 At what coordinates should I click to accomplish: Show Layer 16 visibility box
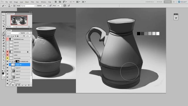coord(7,42)
